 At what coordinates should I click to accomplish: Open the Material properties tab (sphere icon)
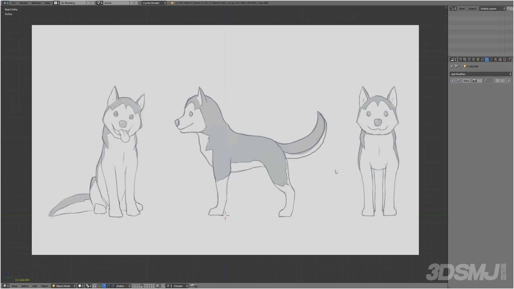[496, 60]
